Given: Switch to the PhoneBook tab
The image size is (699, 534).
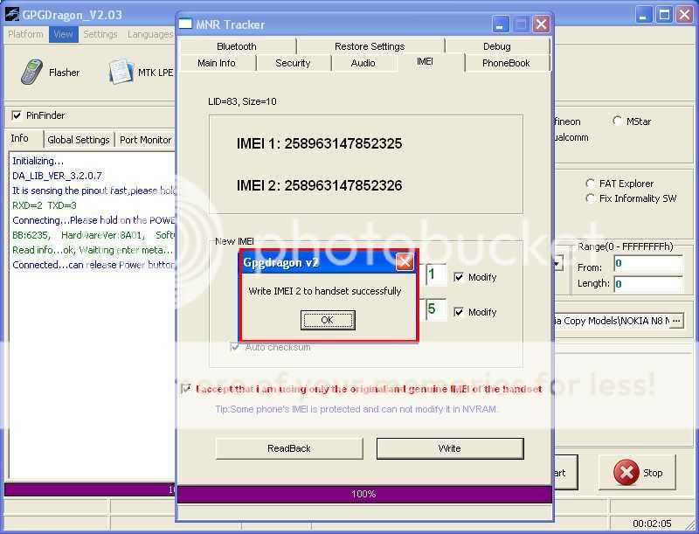Looking at the screenshot, I should (x=506, y=63).
